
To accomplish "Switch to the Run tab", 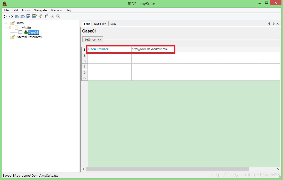I will pyautogui.click(x=113, y=24).
